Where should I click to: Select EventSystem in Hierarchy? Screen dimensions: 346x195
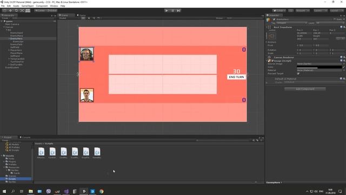click(12, 67)
